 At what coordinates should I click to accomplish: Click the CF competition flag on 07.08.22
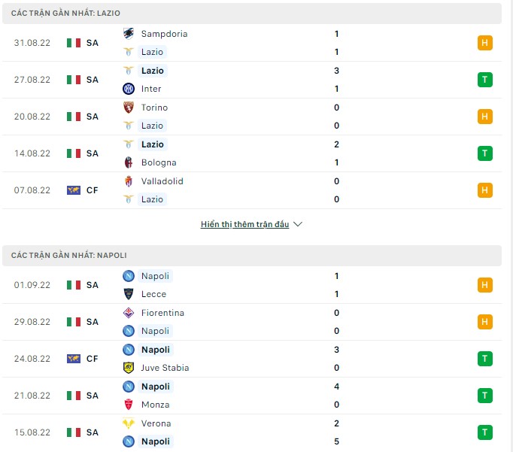73,190
